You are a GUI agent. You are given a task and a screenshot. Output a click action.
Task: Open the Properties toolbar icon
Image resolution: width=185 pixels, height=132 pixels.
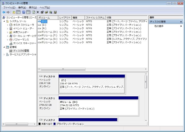tap(42, 12)
